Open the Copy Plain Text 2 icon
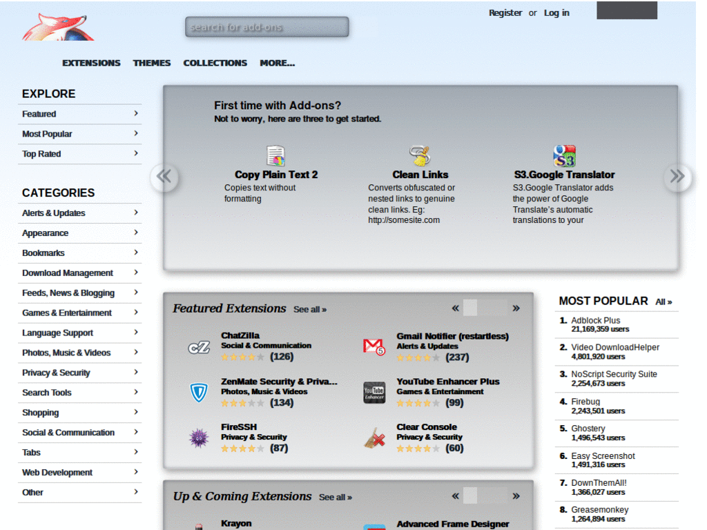The image size is (707, 530). click(x=276, y=156)
